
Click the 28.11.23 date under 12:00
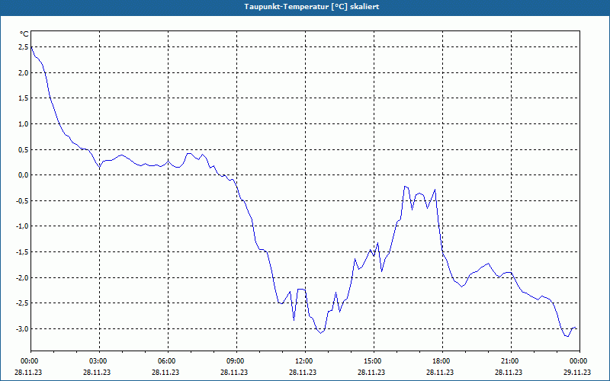click(303, 372)
